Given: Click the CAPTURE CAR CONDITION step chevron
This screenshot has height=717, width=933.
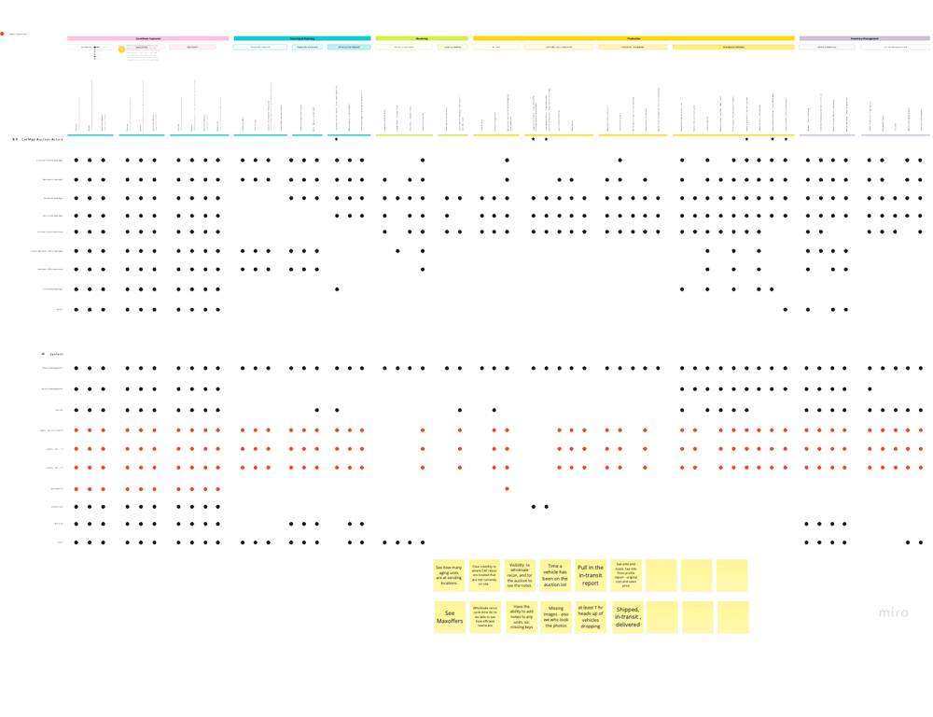Looking at the screenshot, I should tap(558, 47).
